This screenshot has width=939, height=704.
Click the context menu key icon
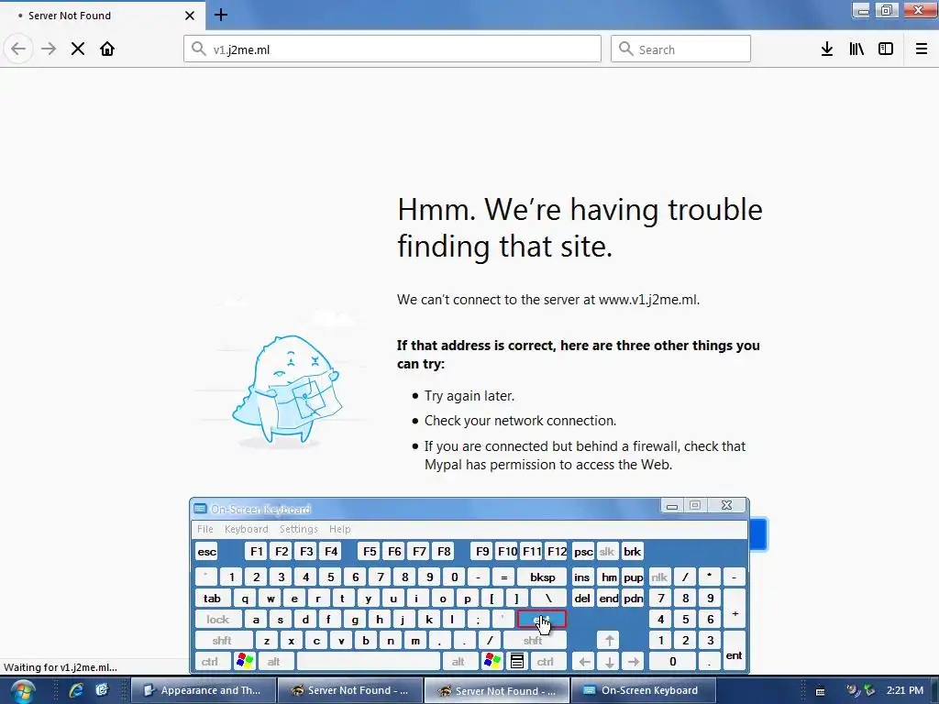pyautogui.click(x=517, y=662)
